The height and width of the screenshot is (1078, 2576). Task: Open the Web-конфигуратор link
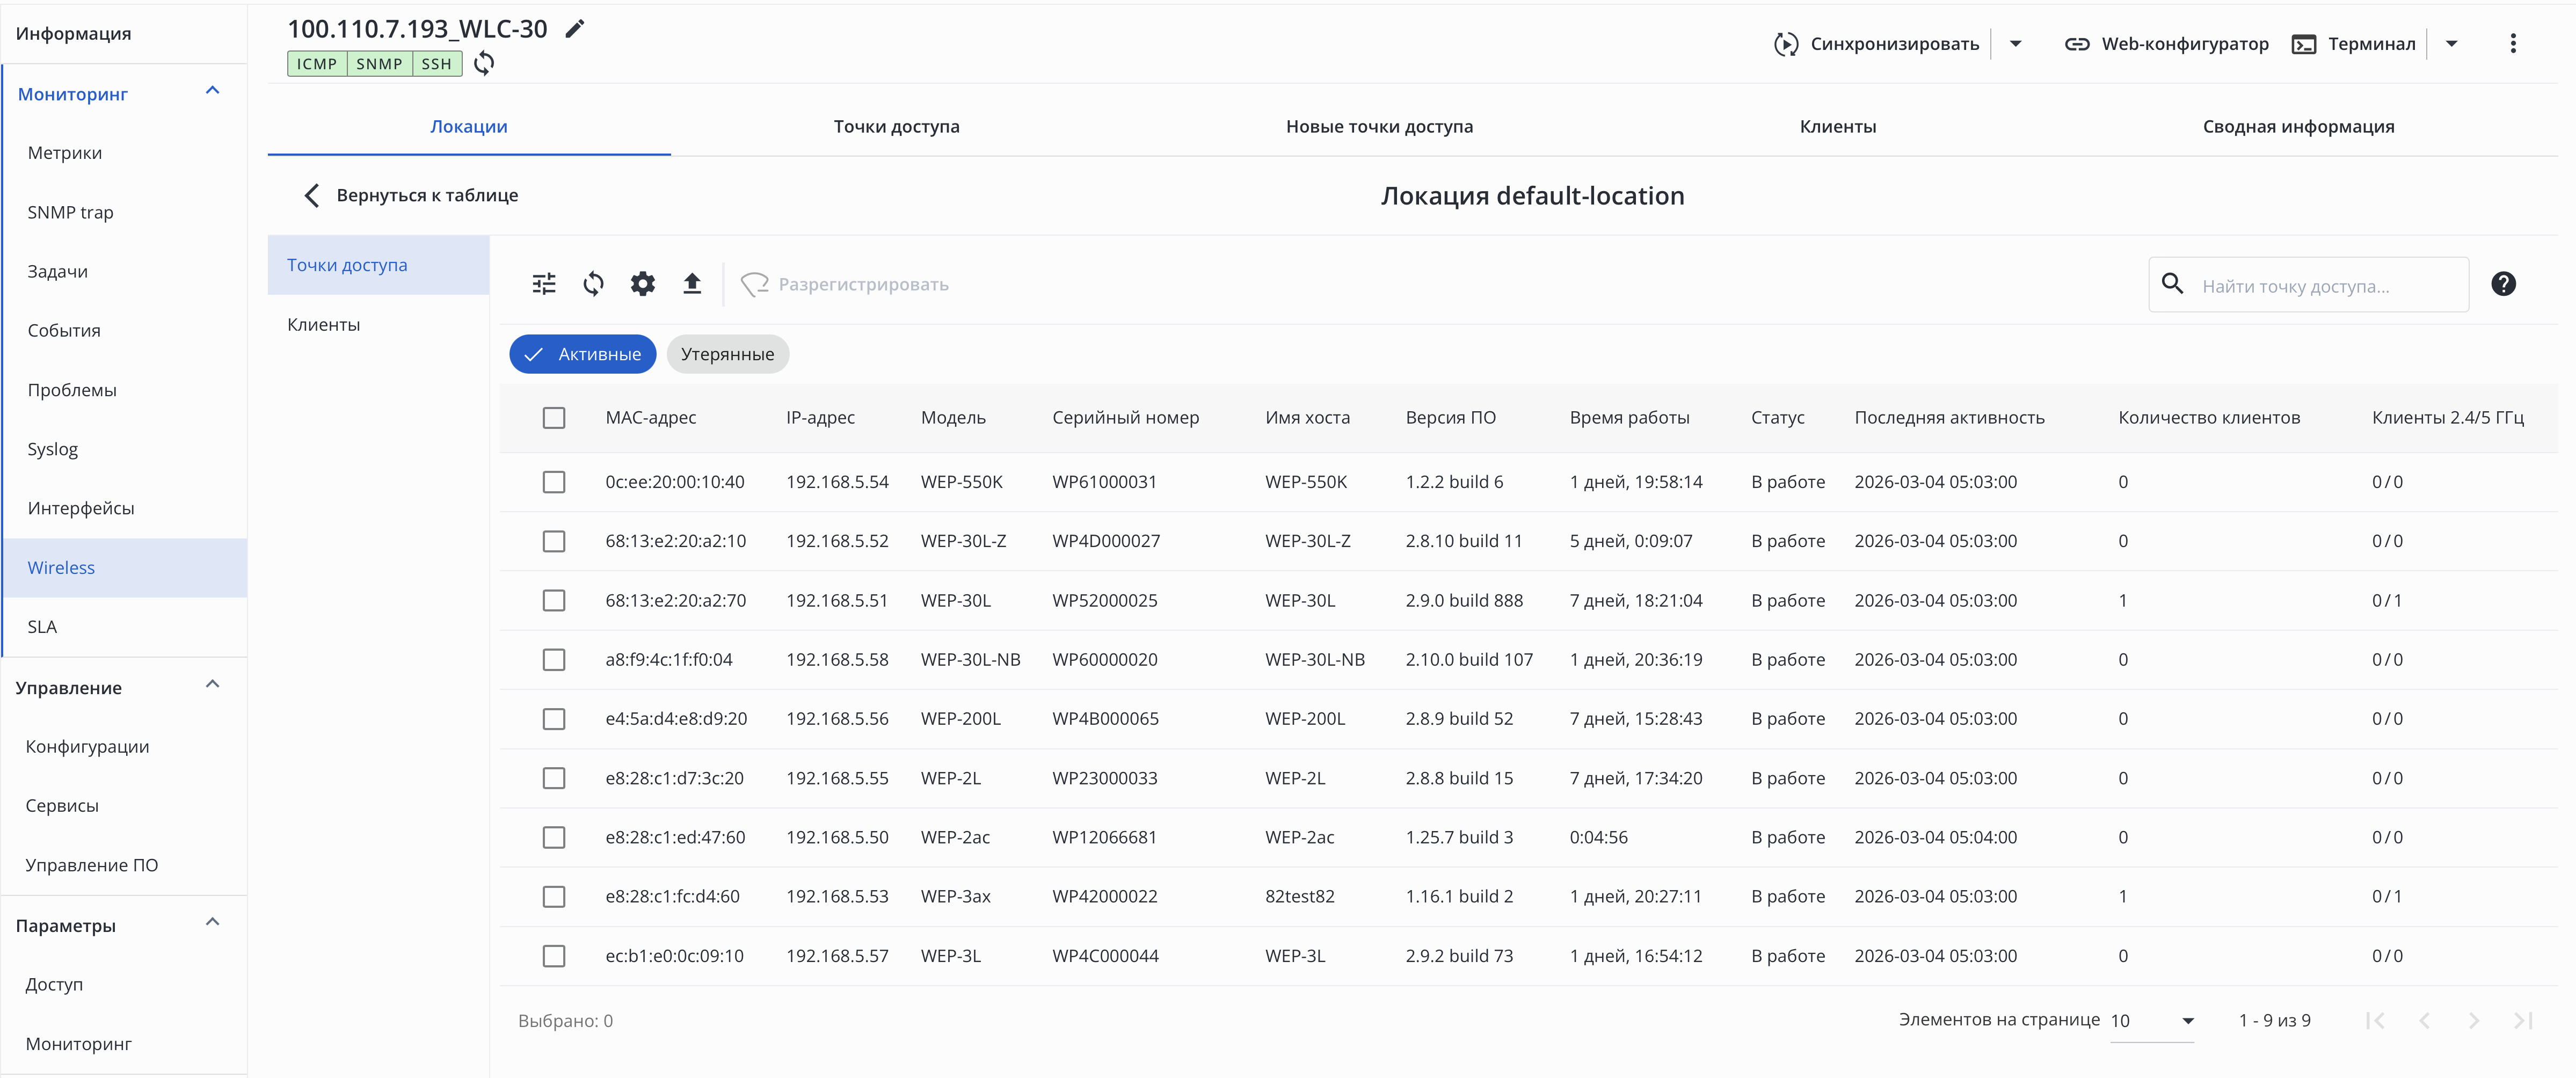click(2167, 44)
